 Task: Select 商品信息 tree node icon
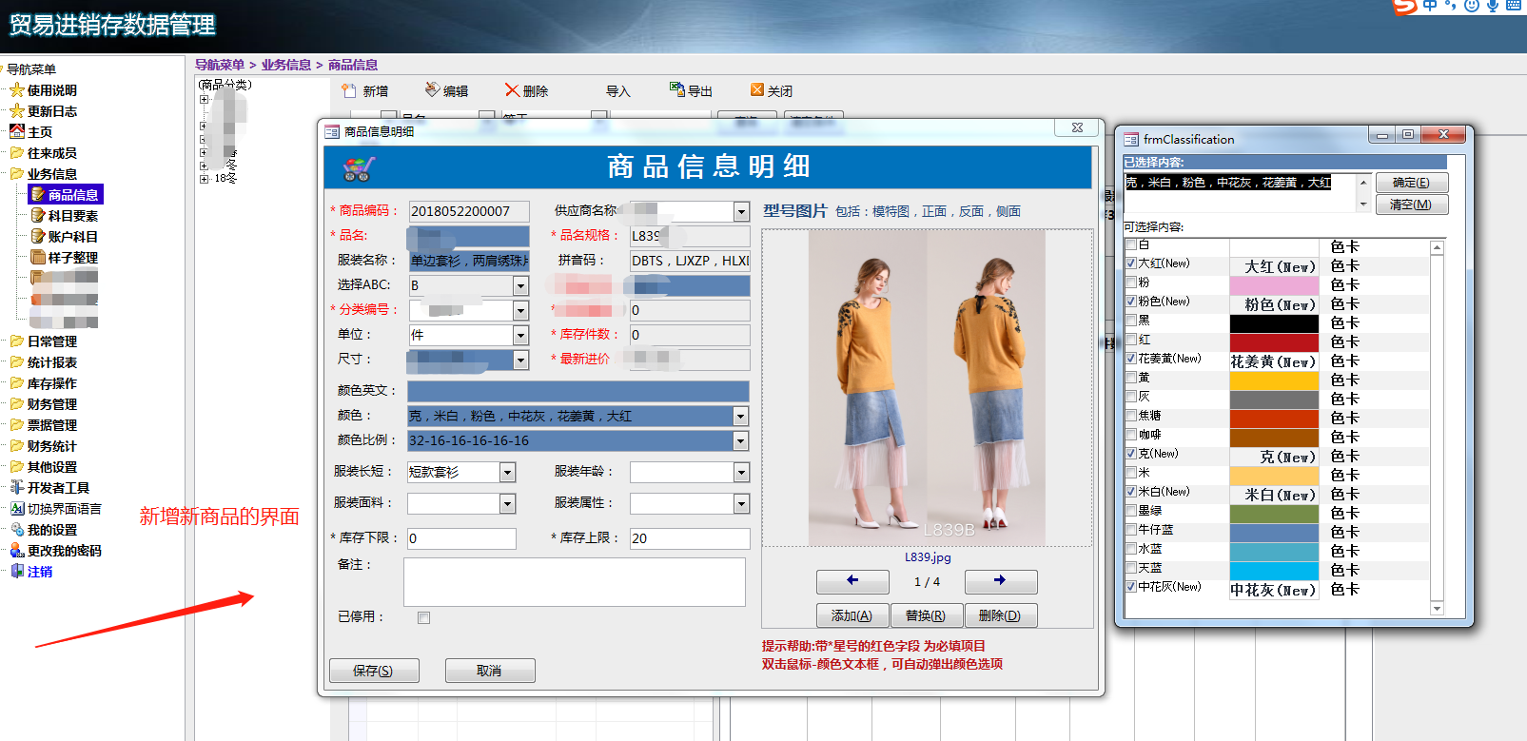tap(38, 194)
